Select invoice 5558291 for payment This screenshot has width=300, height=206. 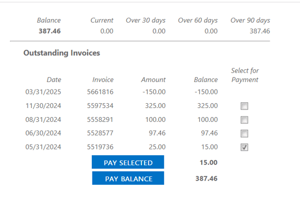245,120
